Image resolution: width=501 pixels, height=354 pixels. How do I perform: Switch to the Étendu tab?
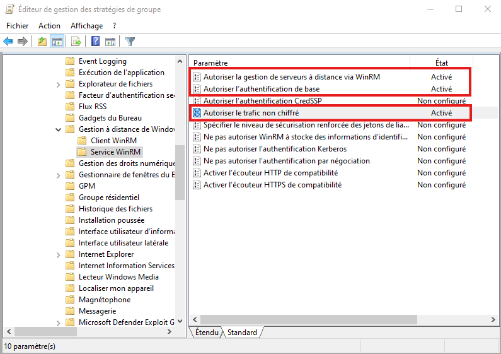207,332
